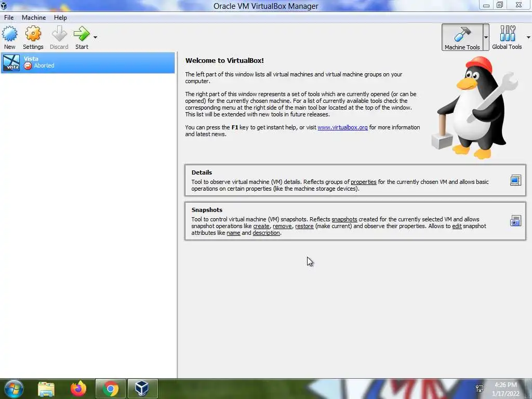The image size is (532, 399).
Task: Click the Details panel heading
Action: pos(202,172)
